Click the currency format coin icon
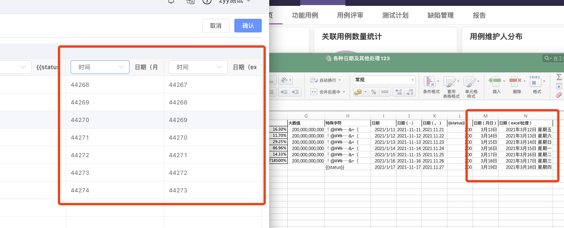Image resolution: width=564 pixels, height=228 pixels. [x=359, y=92]
